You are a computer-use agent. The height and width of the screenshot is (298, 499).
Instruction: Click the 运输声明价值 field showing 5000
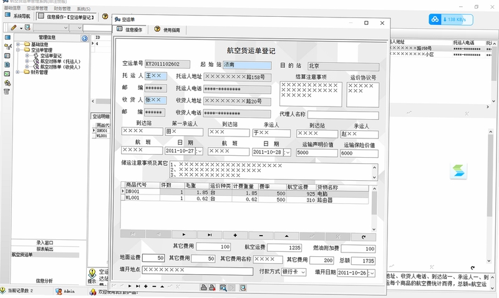pyautogui.click(x=317, y=153)
